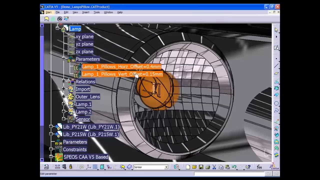
Task: Select Lamp_1_Pillows_Vert_Offset=0.15mm parameter
Action: (122, 74)
